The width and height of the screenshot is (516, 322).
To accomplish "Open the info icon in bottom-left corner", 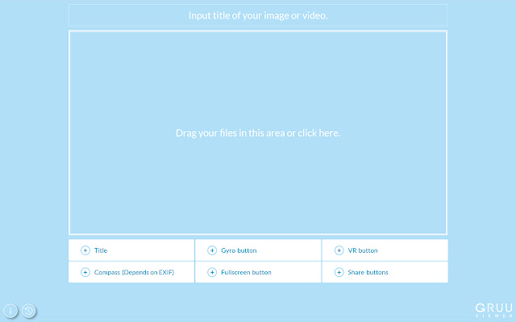I will click(x=10, y=310).
